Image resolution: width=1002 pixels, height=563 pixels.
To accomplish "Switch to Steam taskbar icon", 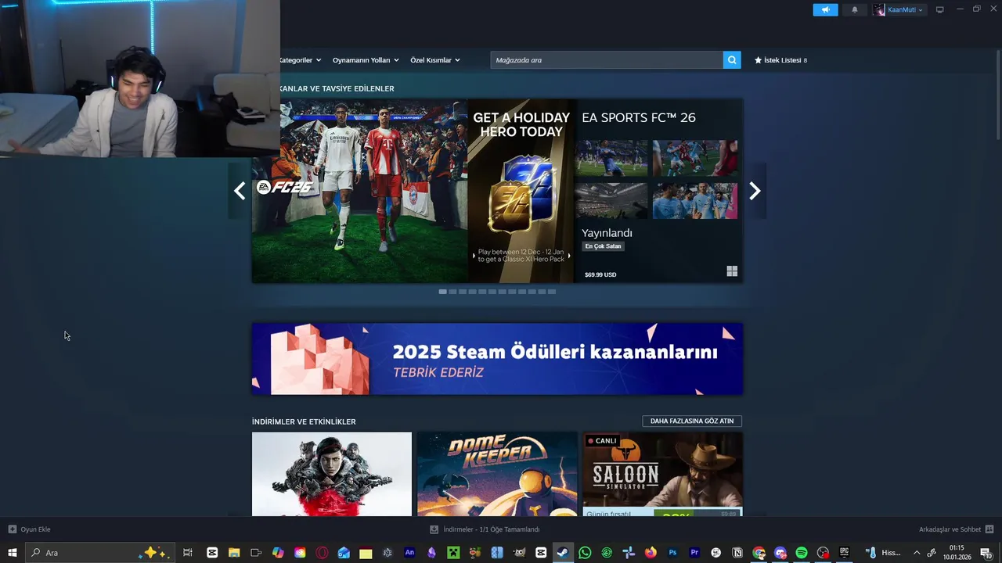I will pos(563,553).
